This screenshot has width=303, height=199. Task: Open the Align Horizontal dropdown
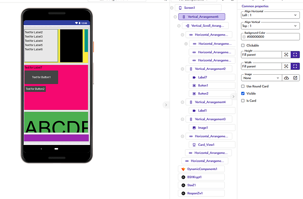point(270,15)
